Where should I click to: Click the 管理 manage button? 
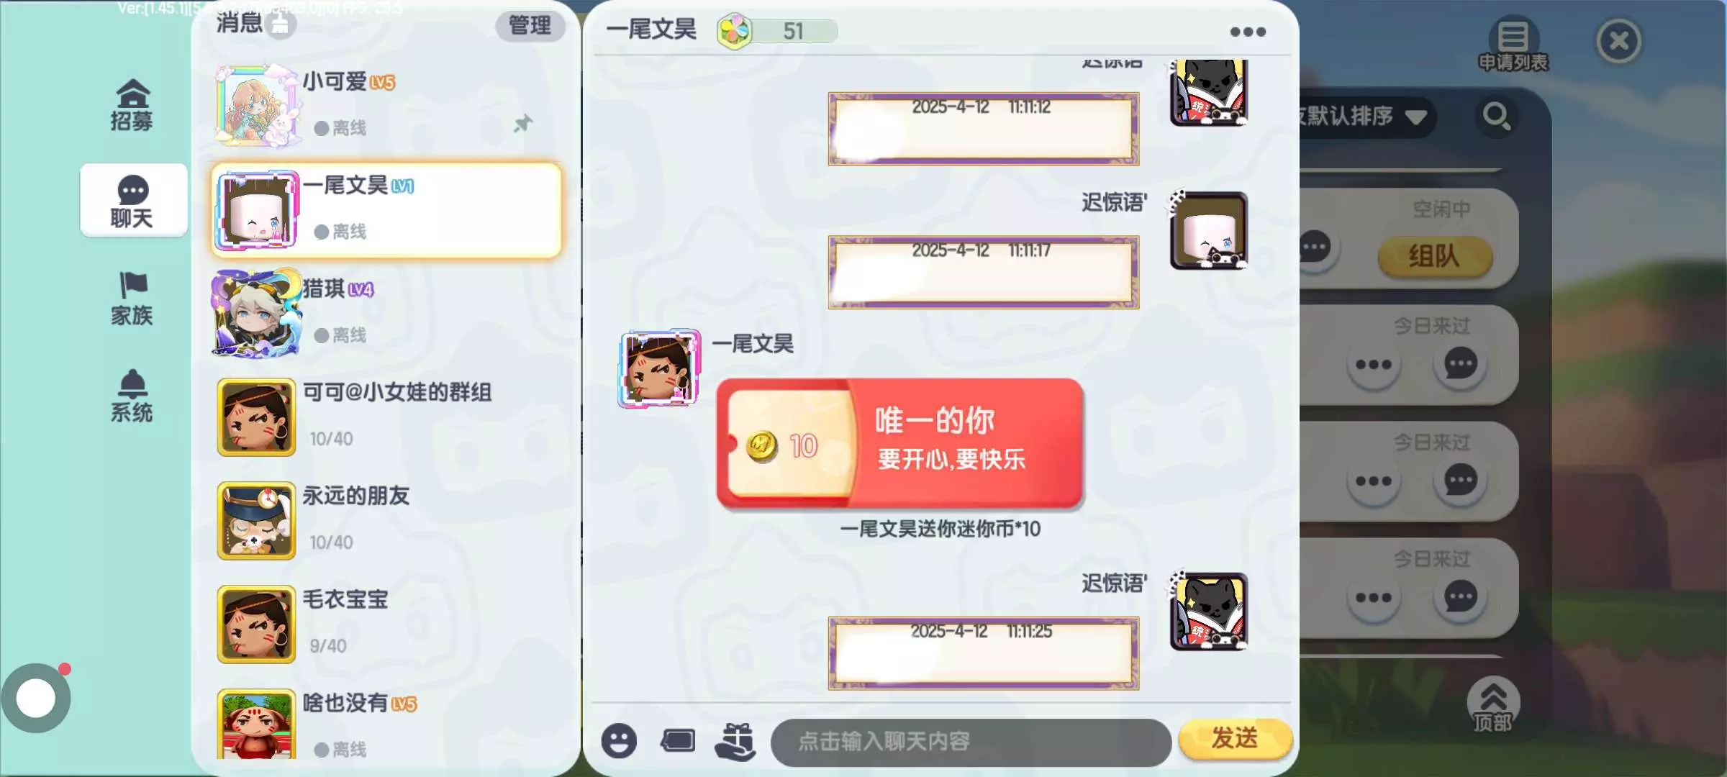tap(530, 26)
